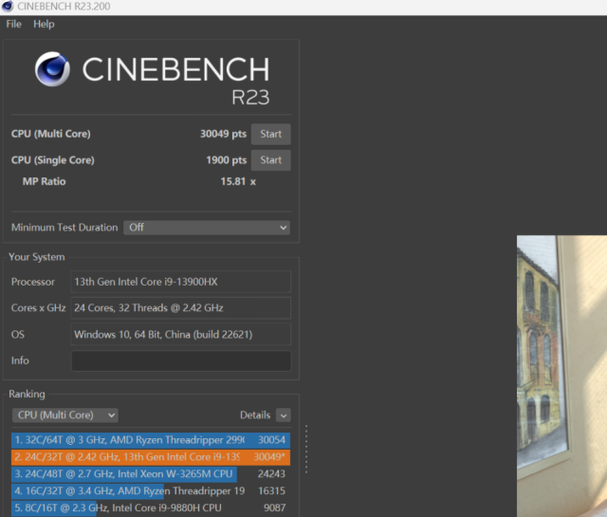Click the Cinebench sphere logo
The image size is (607, 517).
(x=53, y=71)
